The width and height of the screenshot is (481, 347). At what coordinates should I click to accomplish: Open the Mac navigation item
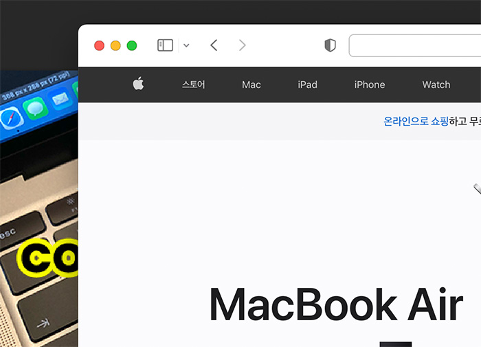tap(251, 85)
